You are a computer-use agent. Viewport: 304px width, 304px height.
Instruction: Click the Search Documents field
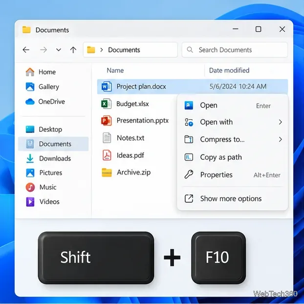(x=235, y=50)
